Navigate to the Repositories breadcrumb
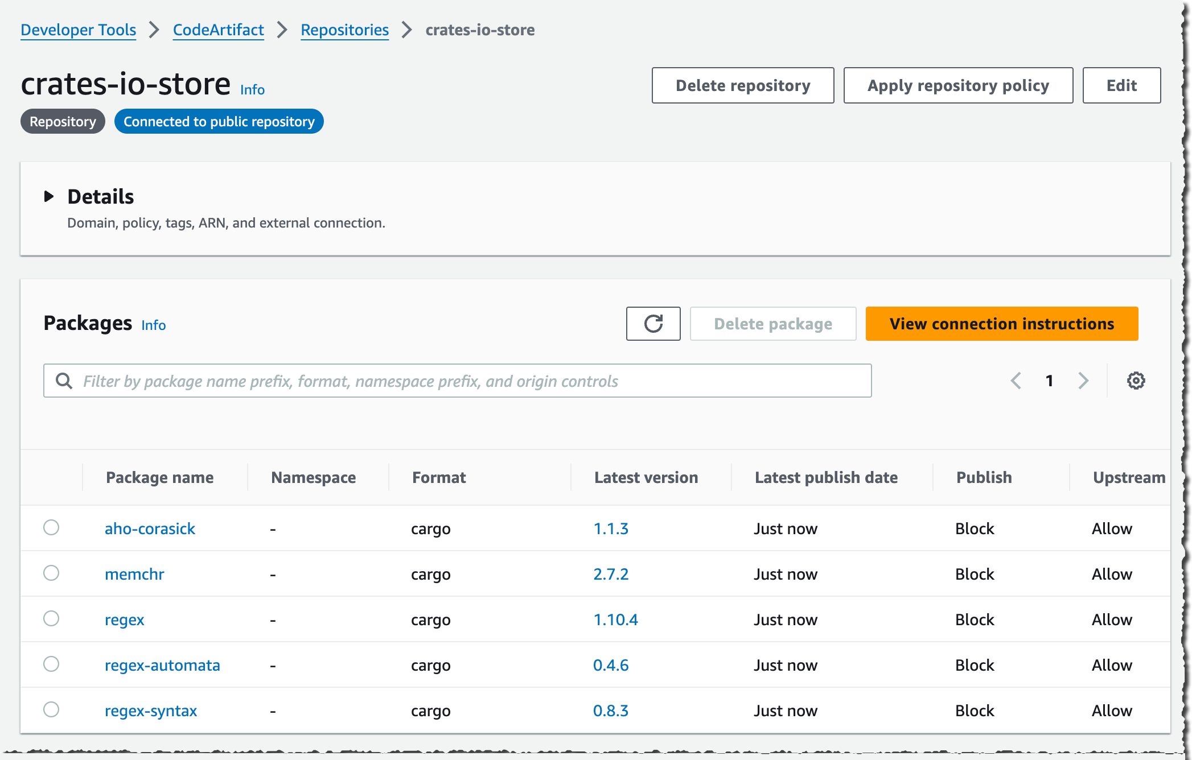The width and height of the screenshot is (1192, 760). pos(344,30)
